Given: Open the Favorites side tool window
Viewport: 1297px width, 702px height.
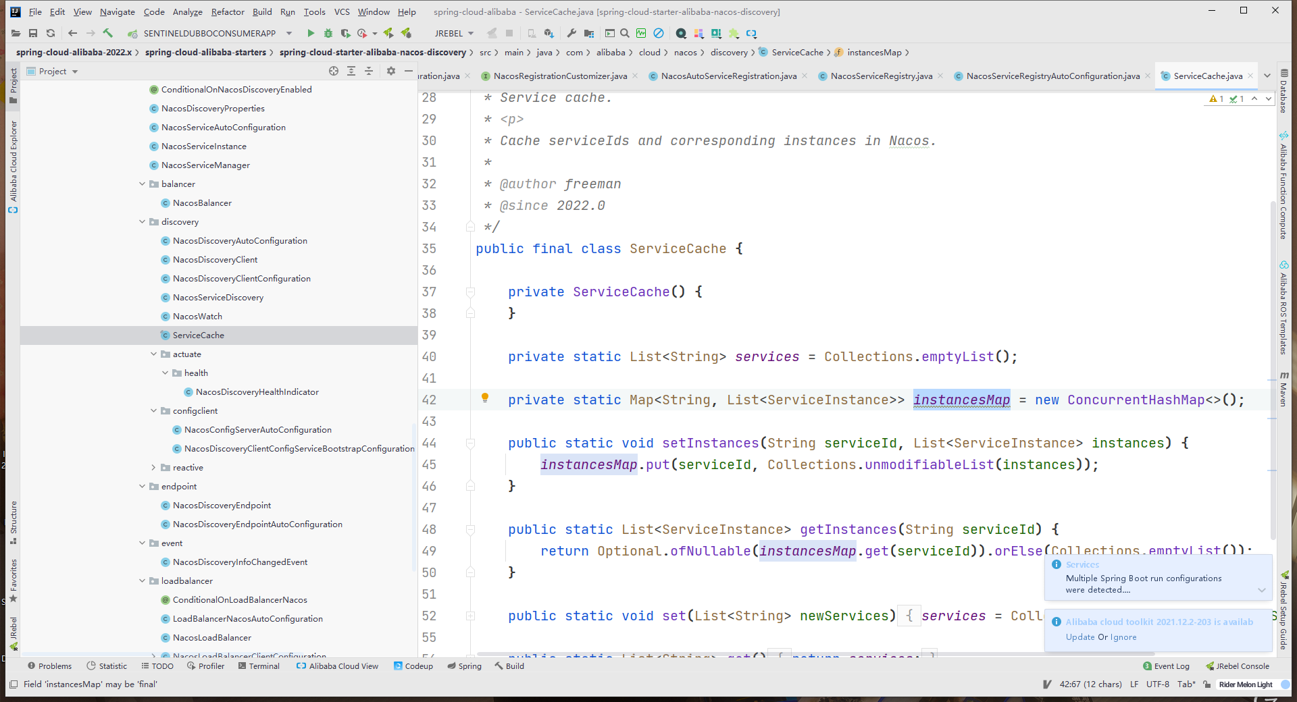Looking at the screenshot, I should (13, 580).
